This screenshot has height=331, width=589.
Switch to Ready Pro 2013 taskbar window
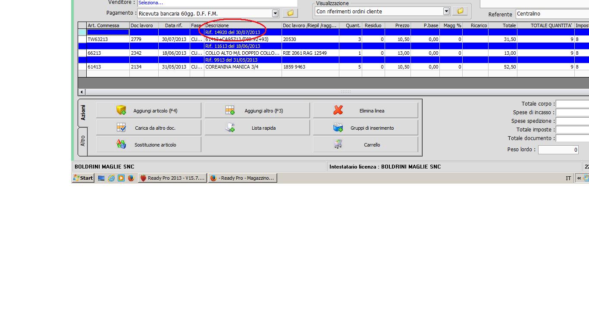coord(172,178)
